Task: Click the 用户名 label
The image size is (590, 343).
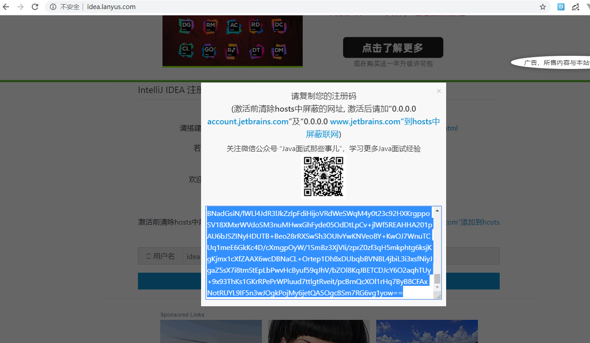Action: pyautogui.click(x=160, y=256)
